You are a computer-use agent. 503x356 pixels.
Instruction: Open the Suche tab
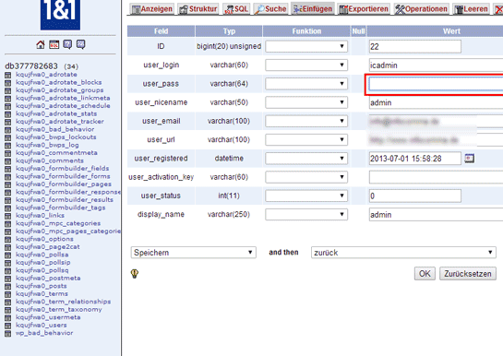coord(270,9)
